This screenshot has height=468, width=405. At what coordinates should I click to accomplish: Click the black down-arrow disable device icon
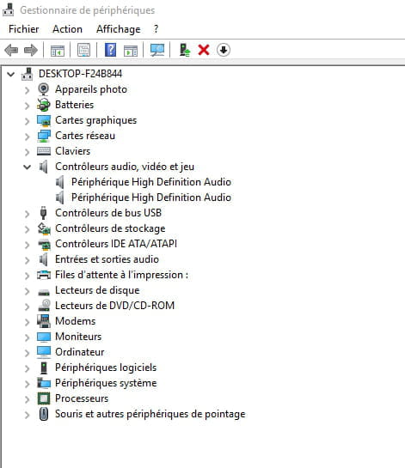pyautogui.click(x=224, y=50)
